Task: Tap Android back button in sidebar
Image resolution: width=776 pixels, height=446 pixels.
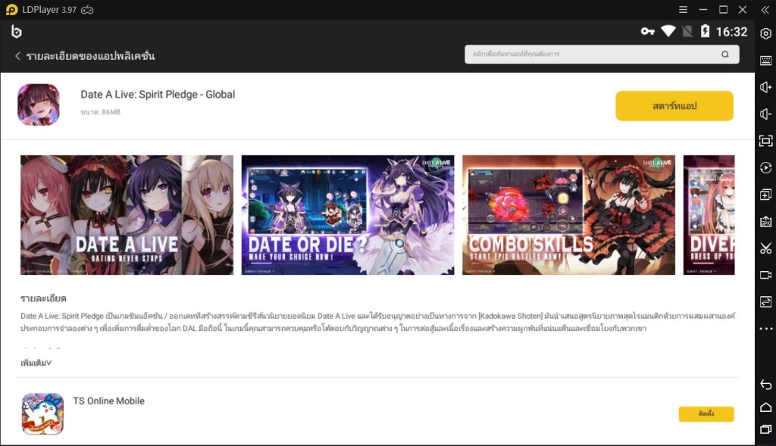Action: click(x=765, y=384)
